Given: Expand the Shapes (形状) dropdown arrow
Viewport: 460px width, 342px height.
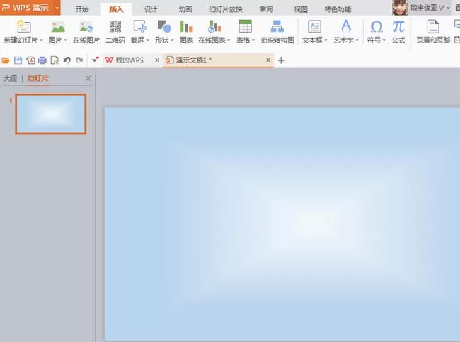Looking at the screenshot, I should tap(172, 40).
